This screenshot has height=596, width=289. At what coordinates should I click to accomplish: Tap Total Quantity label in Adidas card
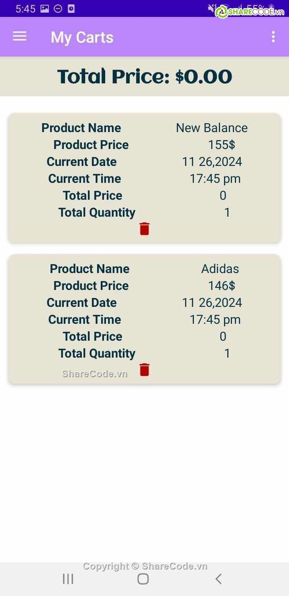tap(97, 353)
